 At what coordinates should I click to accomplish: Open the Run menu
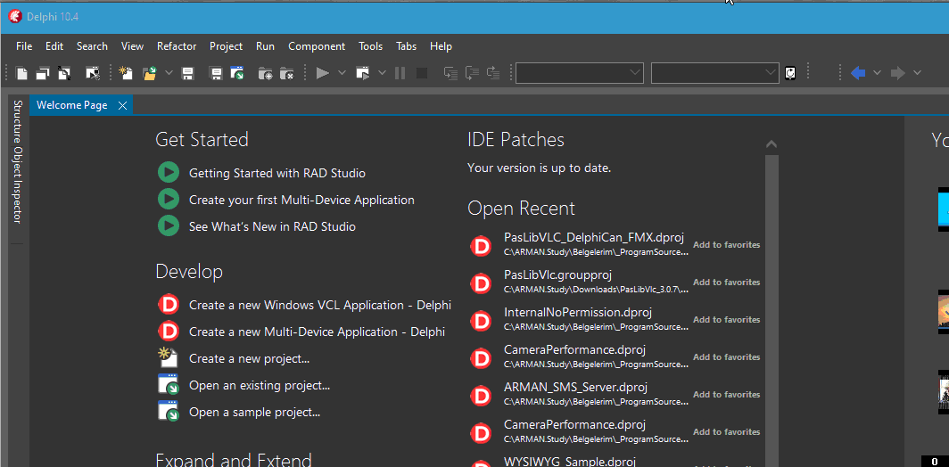click(265, 46)
